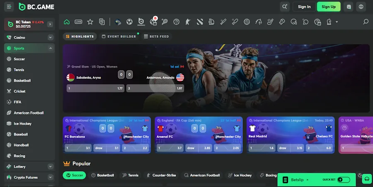373x187 pixels.
Task: Open the BC Originals icon
Action: (x=141, y=22)
